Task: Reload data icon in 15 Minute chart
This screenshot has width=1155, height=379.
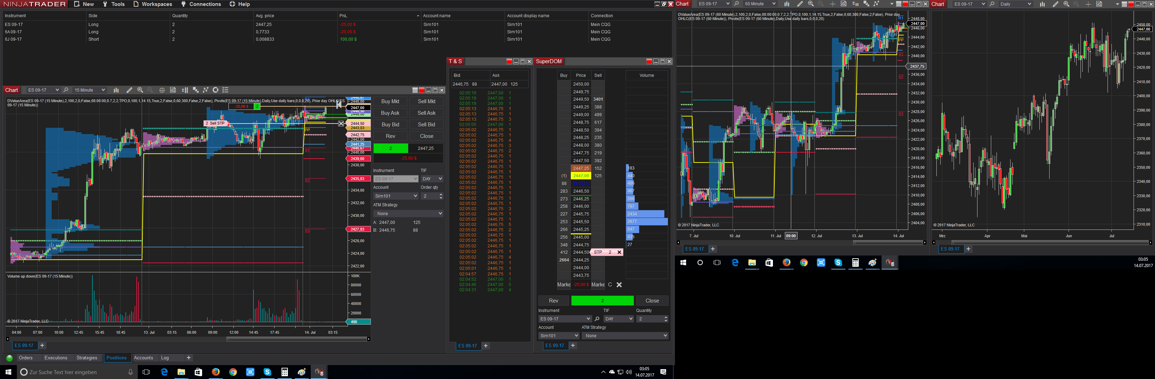Action: coord(216,90)
